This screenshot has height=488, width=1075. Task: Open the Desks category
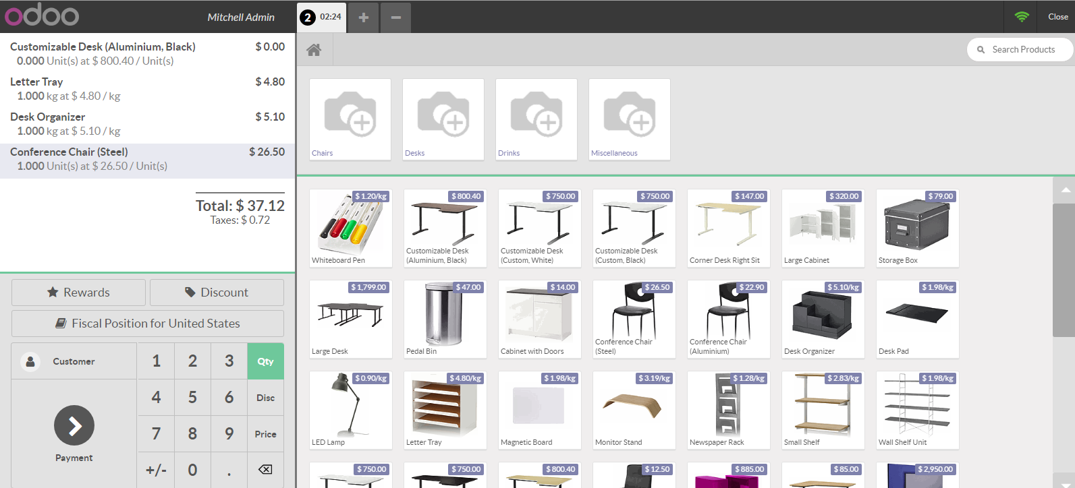(443, 119)
